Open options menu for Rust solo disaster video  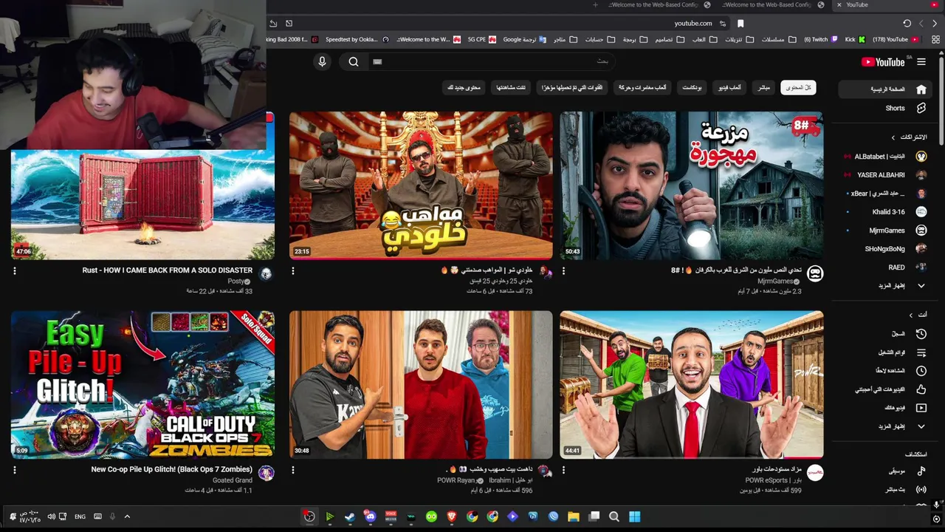pos(15,271)
